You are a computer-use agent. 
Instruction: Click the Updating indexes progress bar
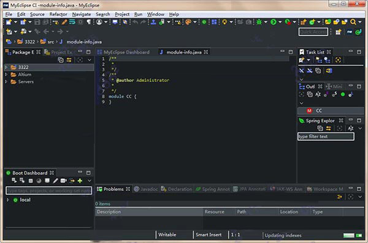click(x=349, y=235)
